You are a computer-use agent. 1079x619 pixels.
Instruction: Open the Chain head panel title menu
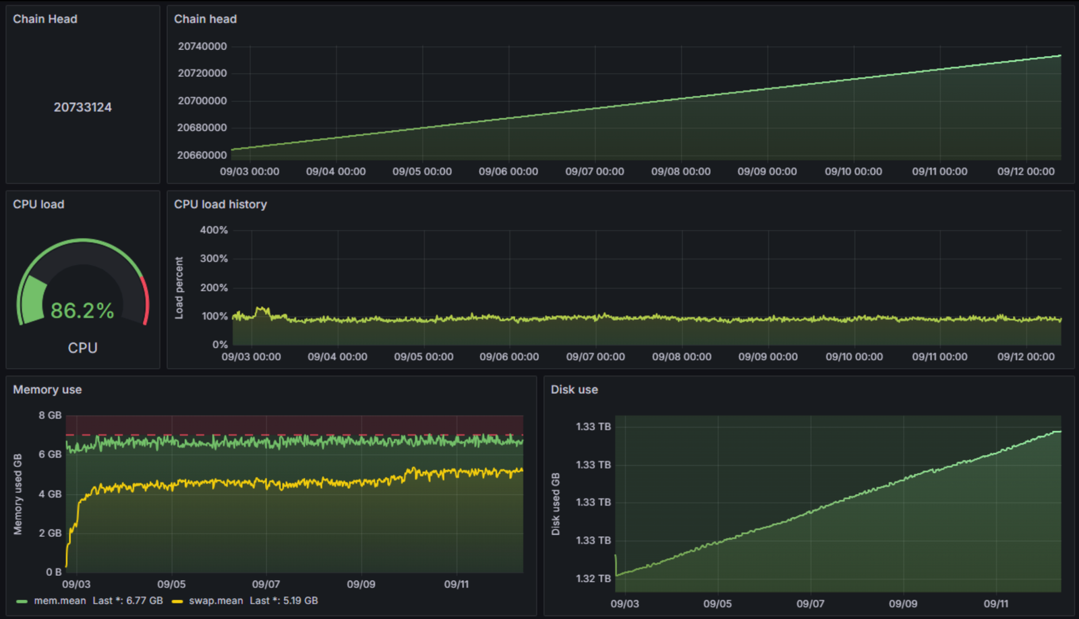pos(205,19)
